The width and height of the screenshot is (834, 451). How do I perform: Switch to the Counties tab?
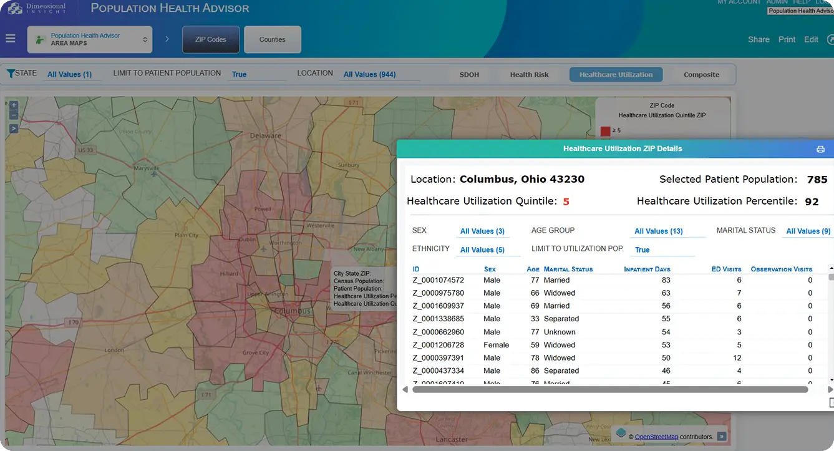coord(272,39)
